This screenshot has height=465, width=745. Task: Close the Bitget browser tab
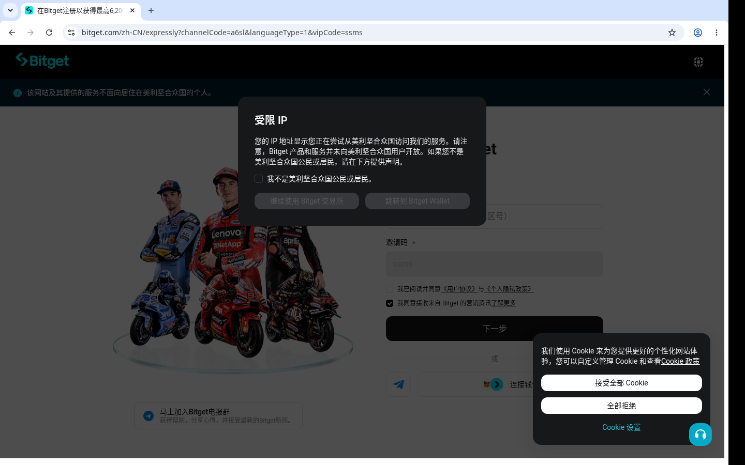[132, 10]
